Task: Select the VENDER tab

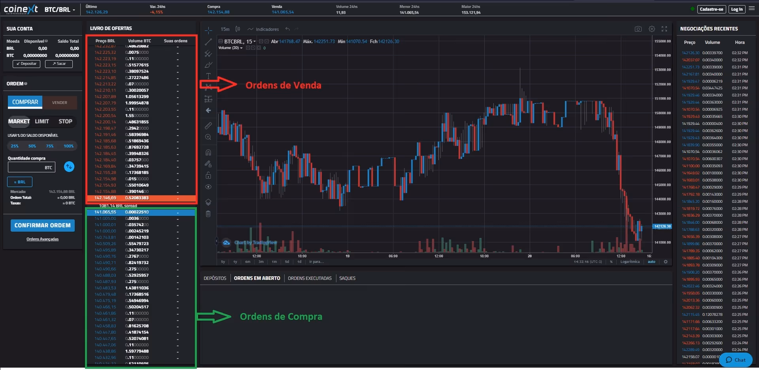Action: (60, 102)
